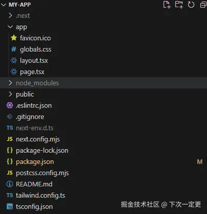Screen dimensions: 207x214
Task: Open the favicon.ico file
Action: (x=35, y=38)
